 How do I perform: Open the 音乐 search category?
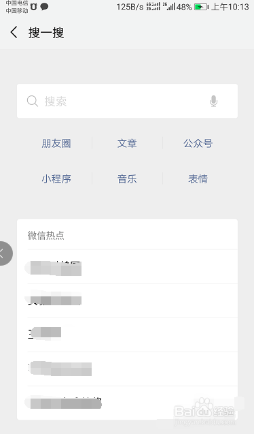pos(127,179)
